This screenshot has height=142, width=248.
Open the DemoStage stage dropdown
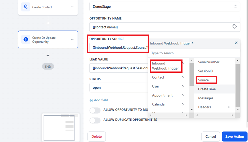click(x=165, y=7)
